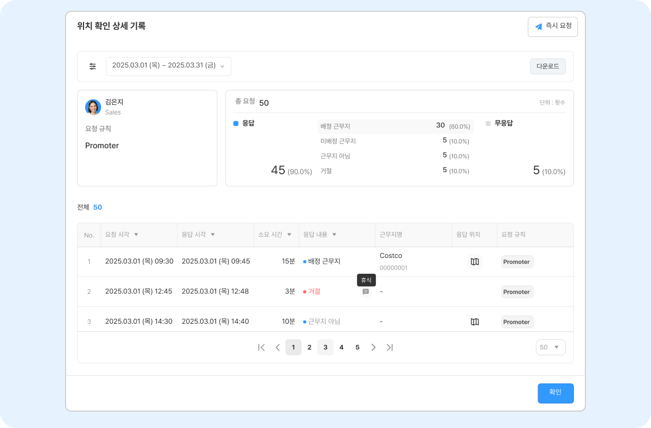Click the Costco workplace name
Viewport: 651px width, 428px height.
391,255
